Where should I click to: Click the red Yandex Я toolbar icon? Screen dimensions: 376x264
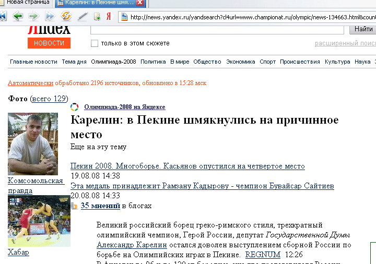pos(109,16)
